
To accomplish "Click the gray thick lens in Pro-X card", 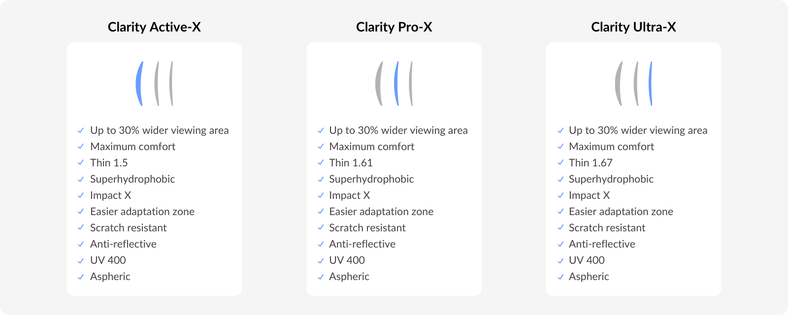I will pos(379,84).
